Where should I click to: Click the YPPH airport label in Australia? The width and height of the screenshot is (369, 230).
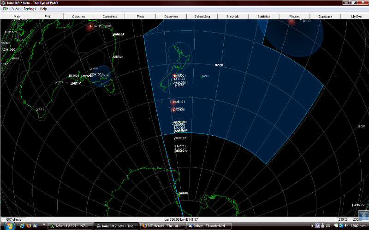pyautogui.click(x=41, y=110)
